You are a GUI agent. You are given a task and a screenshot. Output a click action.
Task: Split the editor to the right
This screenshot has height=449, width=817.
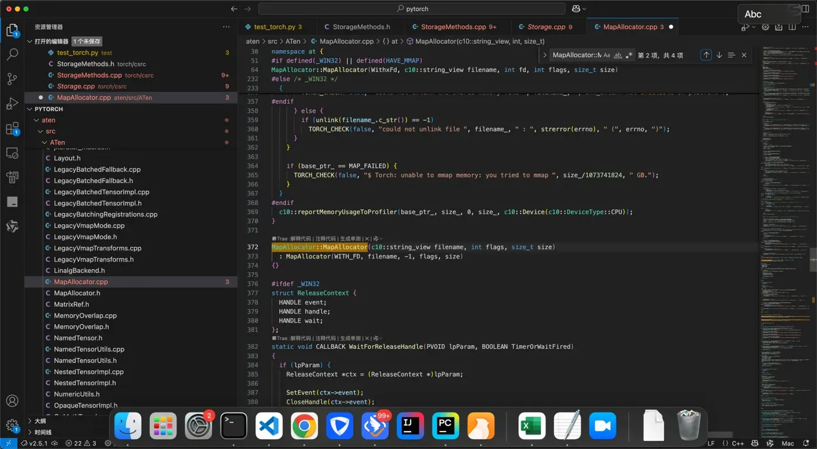[792, 27]
